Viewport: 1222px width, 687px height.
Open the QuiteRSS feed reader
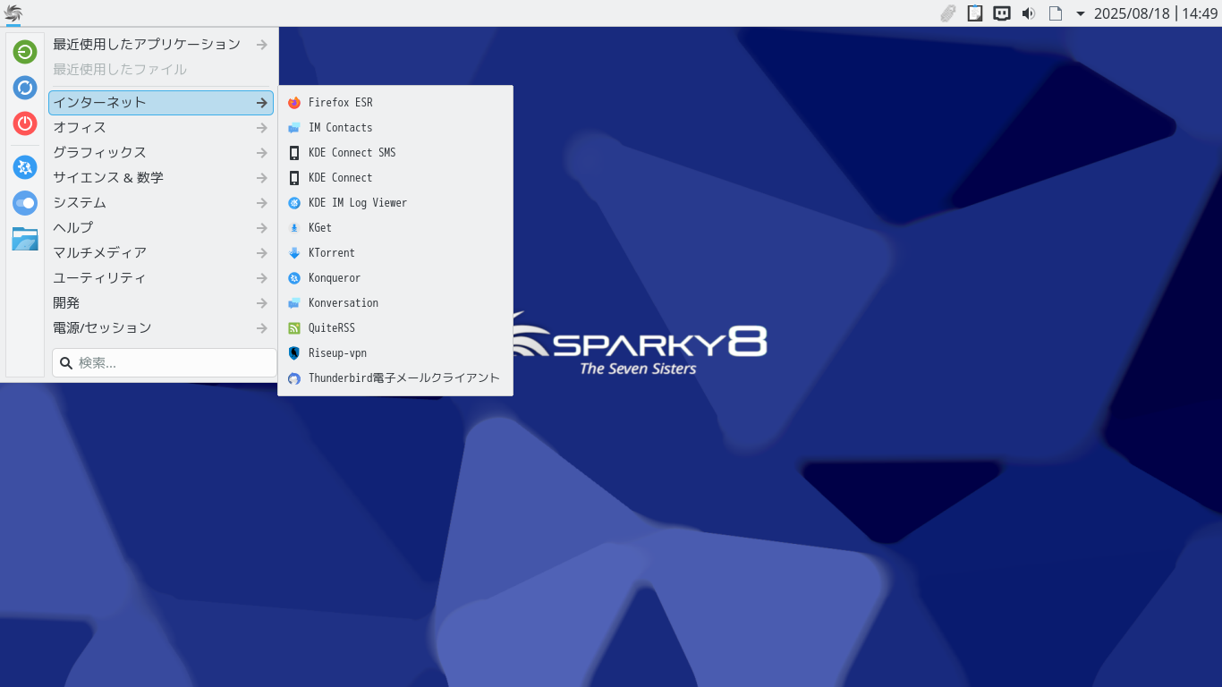(395, 328)
